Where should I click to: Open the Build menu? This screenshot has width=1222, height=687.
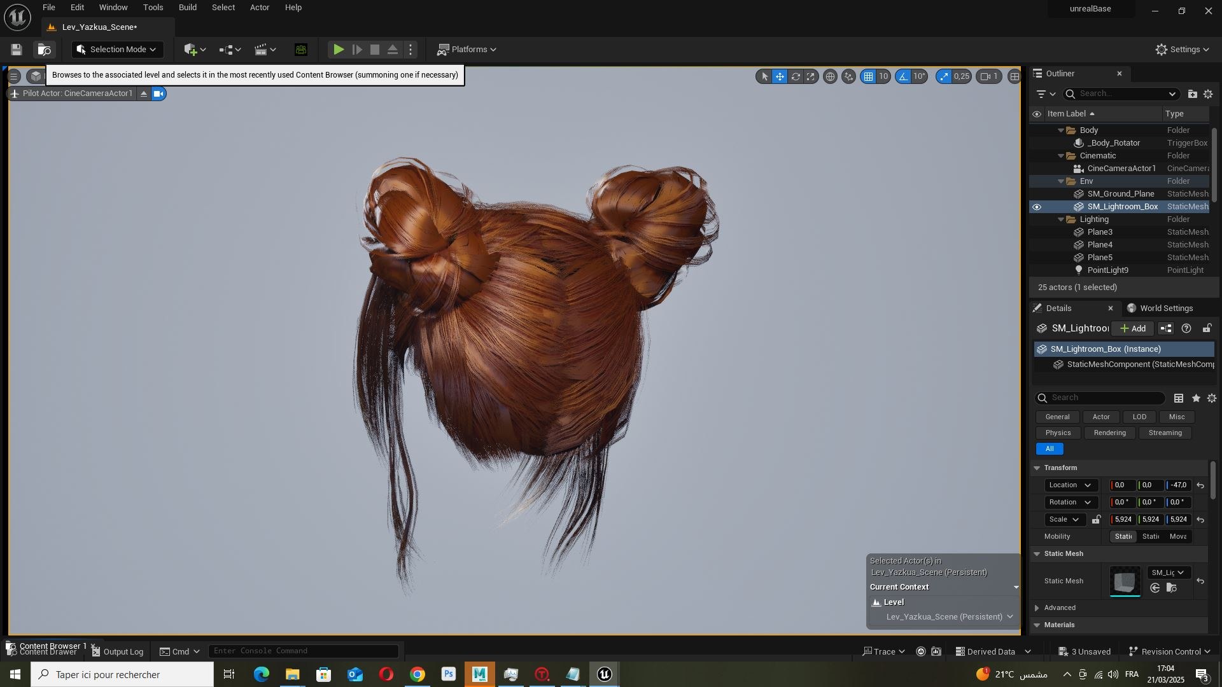click(188, 8)
